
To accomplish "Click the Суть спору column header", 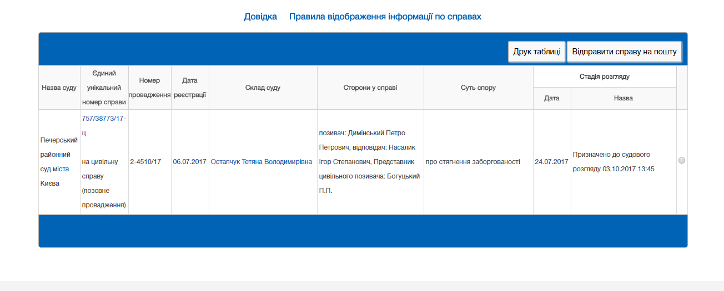I will (478, 88).
